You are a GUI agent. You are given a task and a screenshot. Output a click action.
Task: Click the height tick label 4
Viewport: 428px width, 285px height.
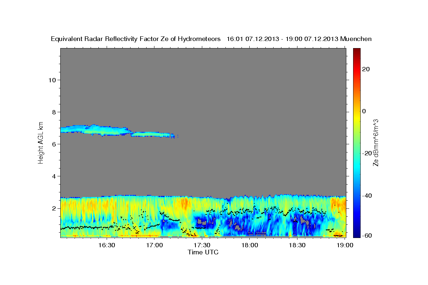[53, 176]
